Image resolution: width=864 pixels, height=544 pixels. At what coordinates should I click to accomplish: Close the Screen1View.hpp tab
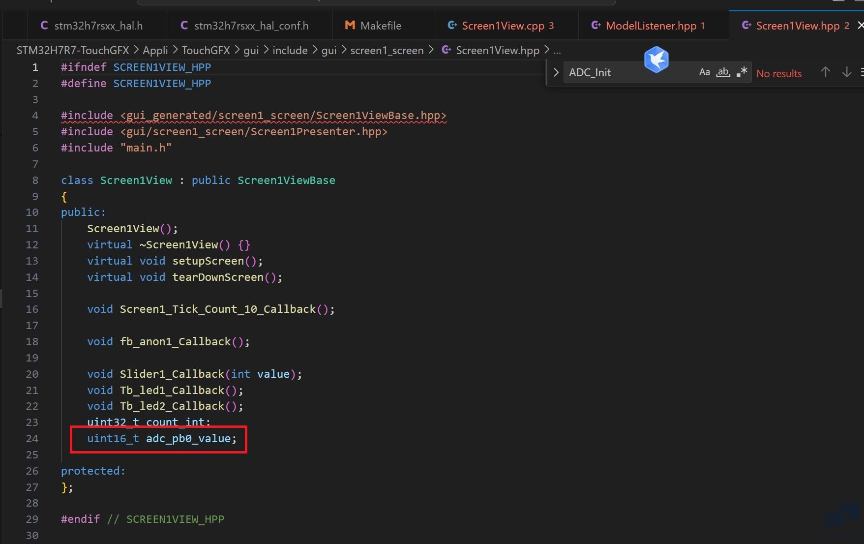[860, 25]
